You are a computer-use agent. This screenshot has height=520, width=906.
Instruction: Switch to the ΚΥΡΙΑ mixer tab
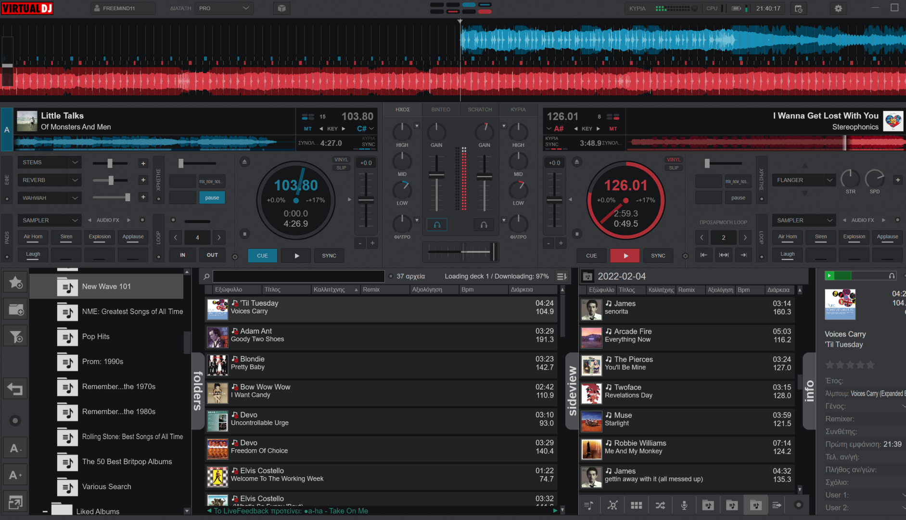coord(518,109)
